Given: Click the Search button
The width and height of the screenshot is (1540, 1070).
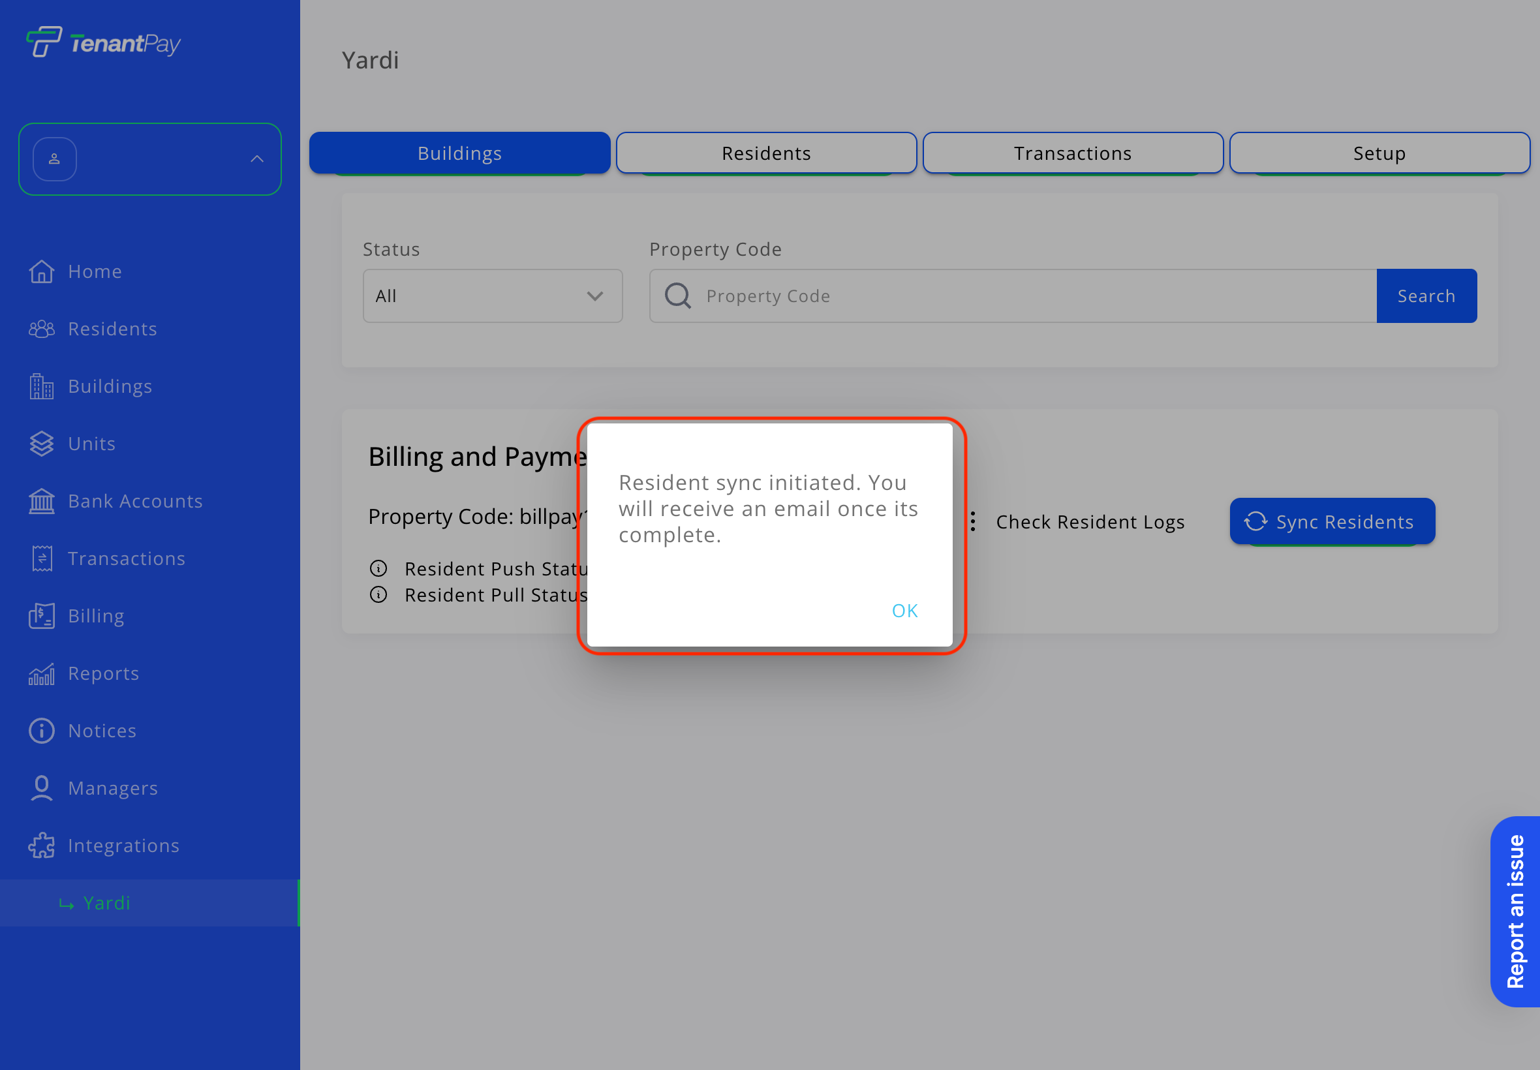Looking at the screenshot, I should tap(1426, 296).
